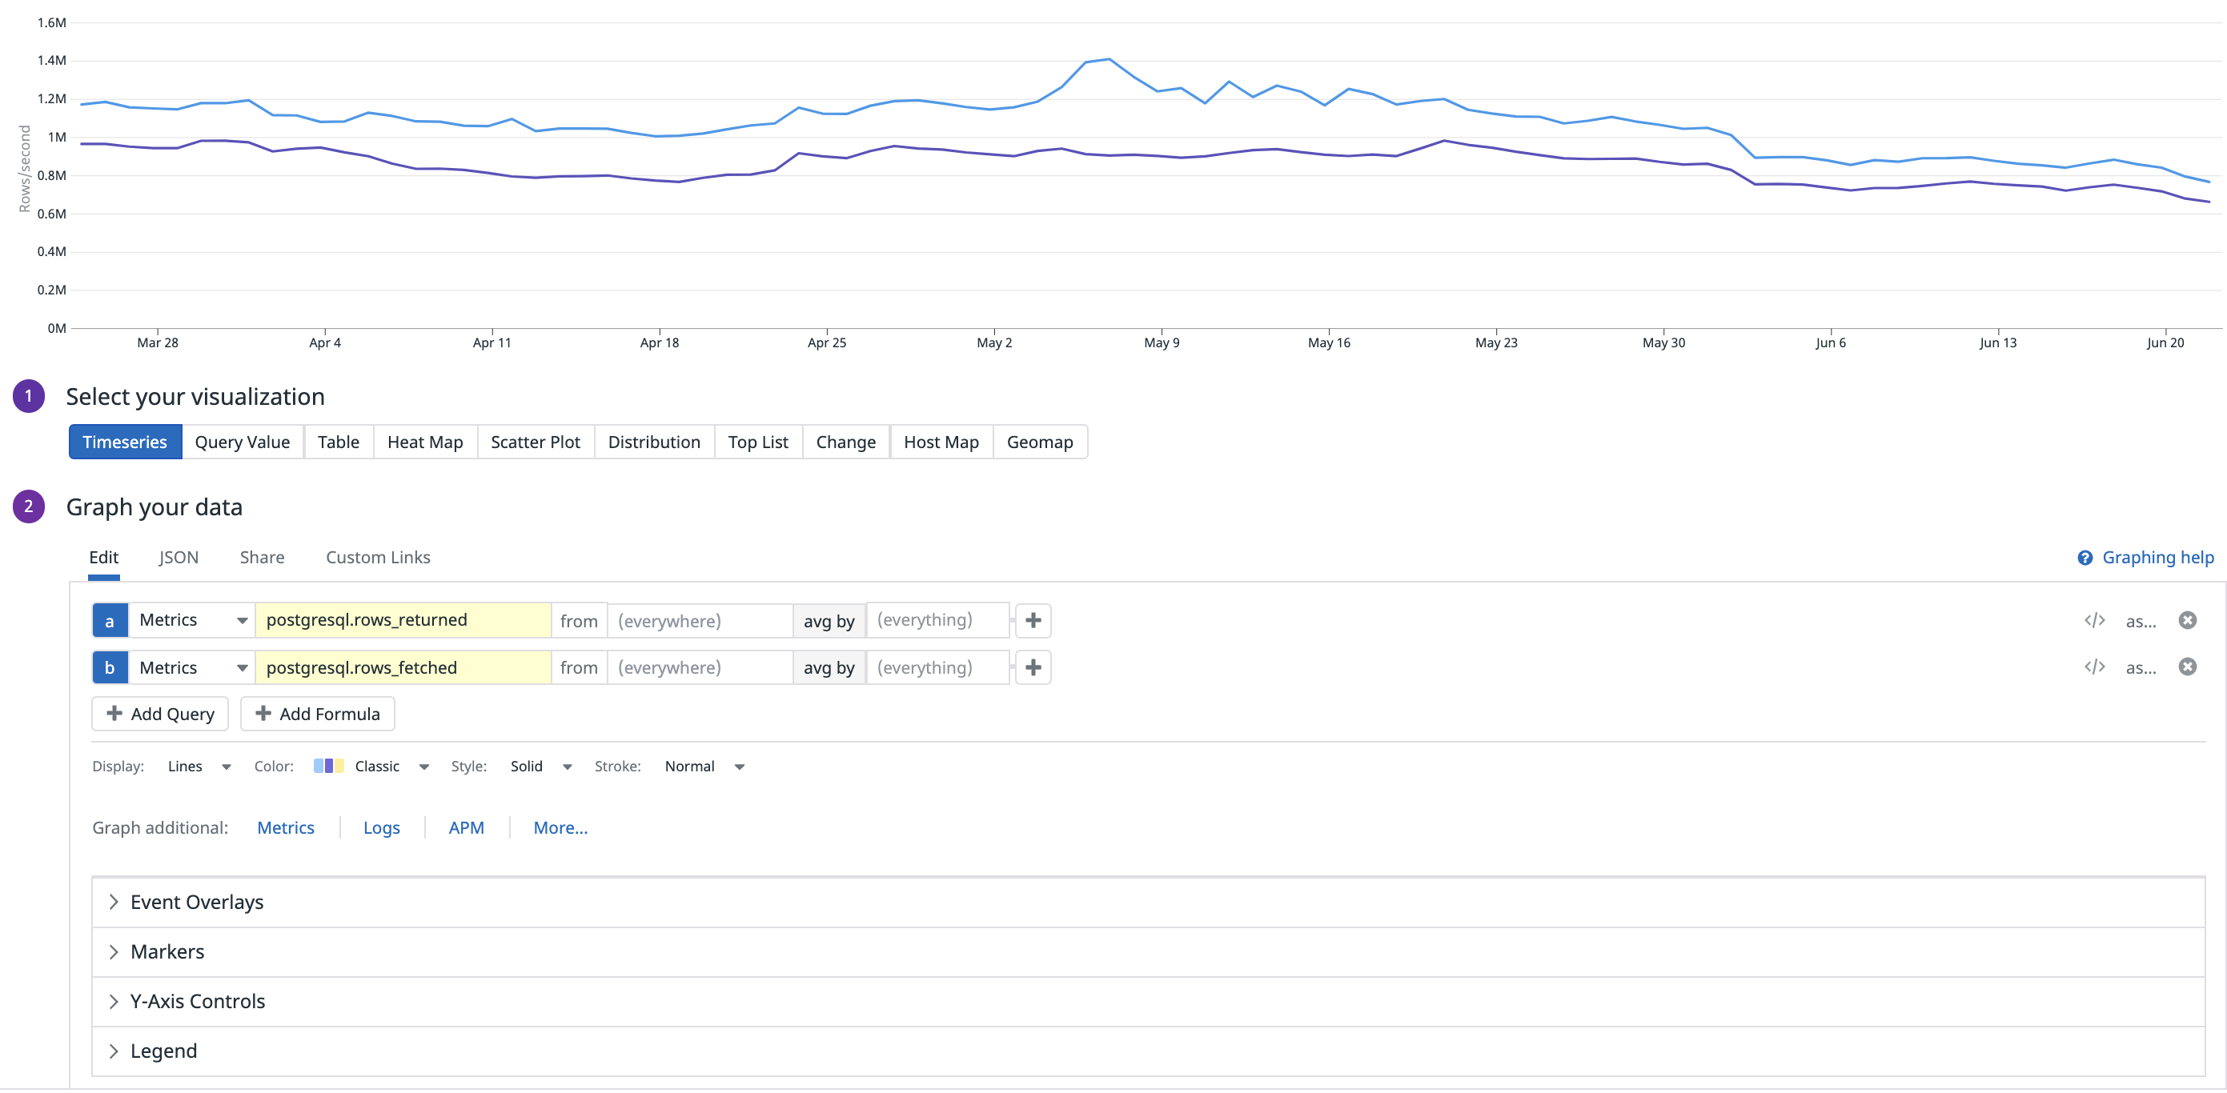
Task: Click the code toggle icon for query b
Action: [2094, 667]
